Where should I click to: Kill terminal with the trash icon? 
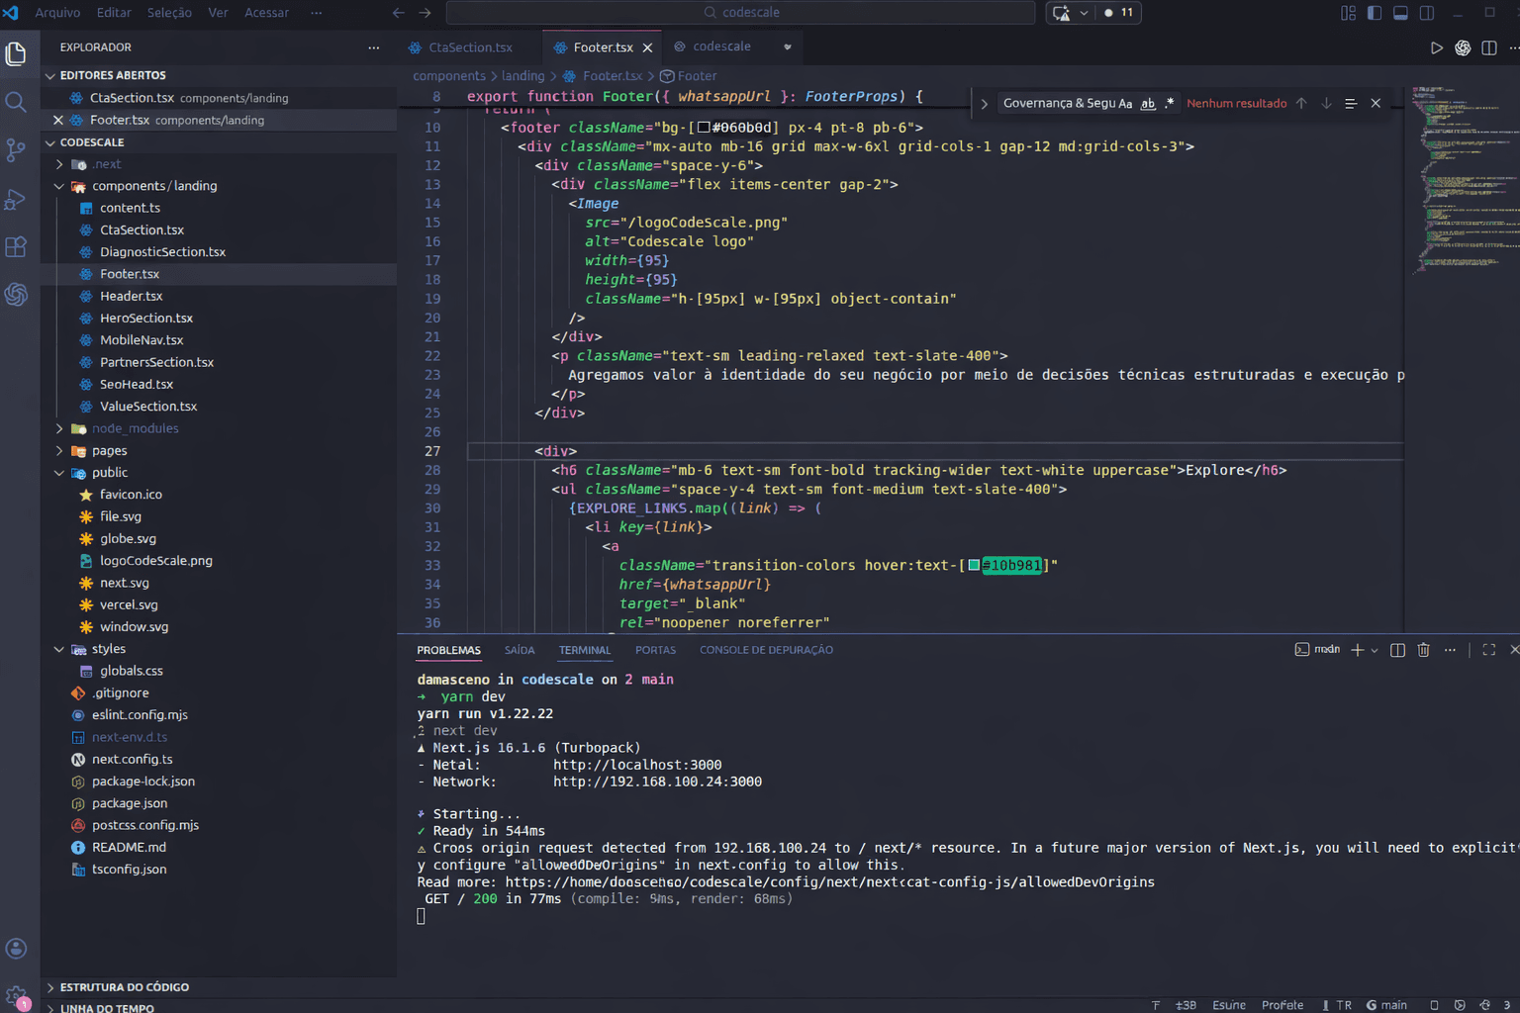click(x=1423, y=650)
